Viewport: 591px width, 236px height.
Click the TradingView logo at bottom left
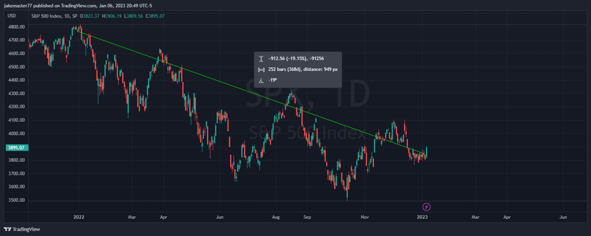point(22,229)
